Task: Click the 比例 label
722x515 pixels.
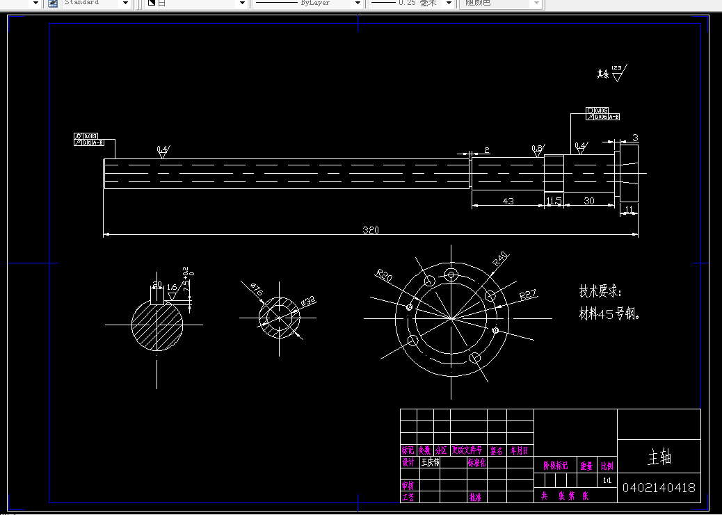Action: 607,466
